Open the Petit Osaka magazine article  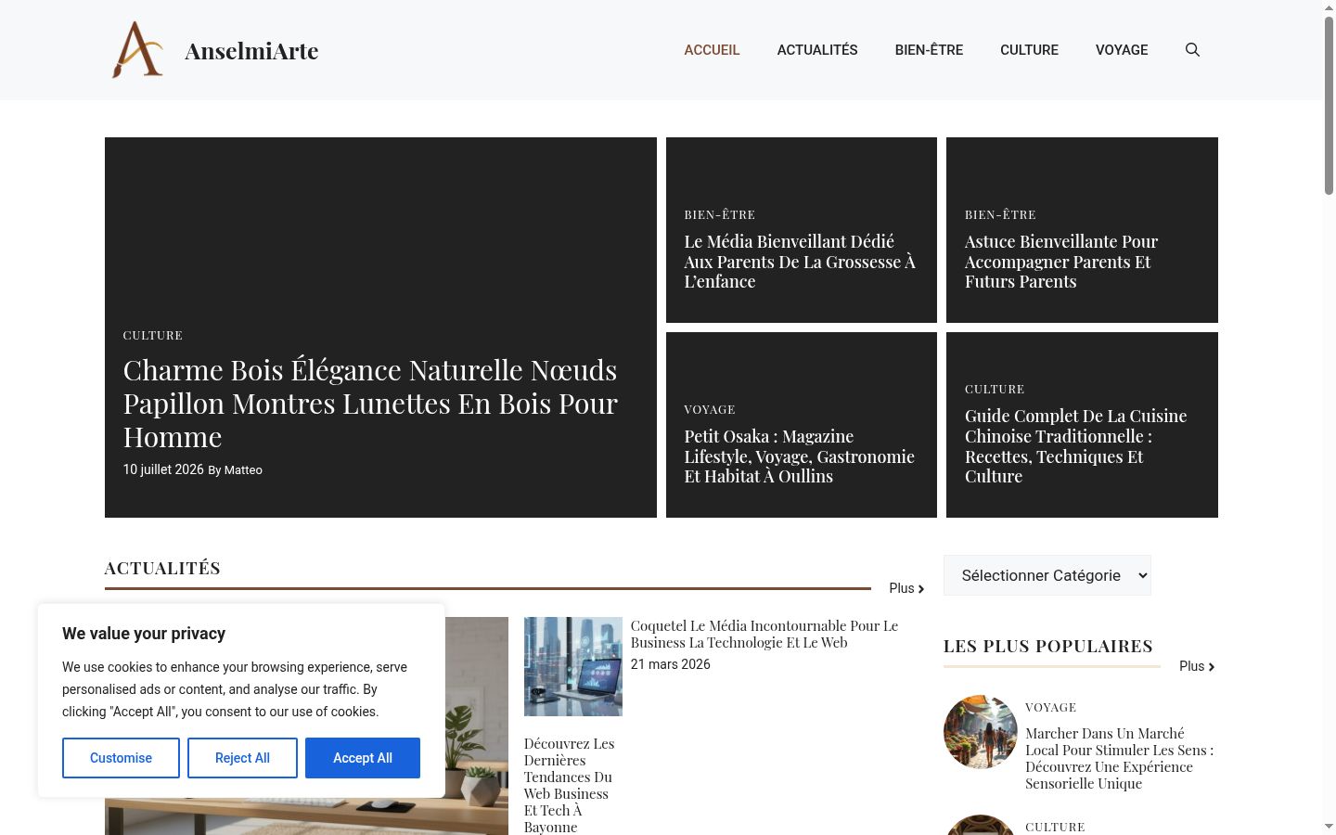tap(799, 456)
